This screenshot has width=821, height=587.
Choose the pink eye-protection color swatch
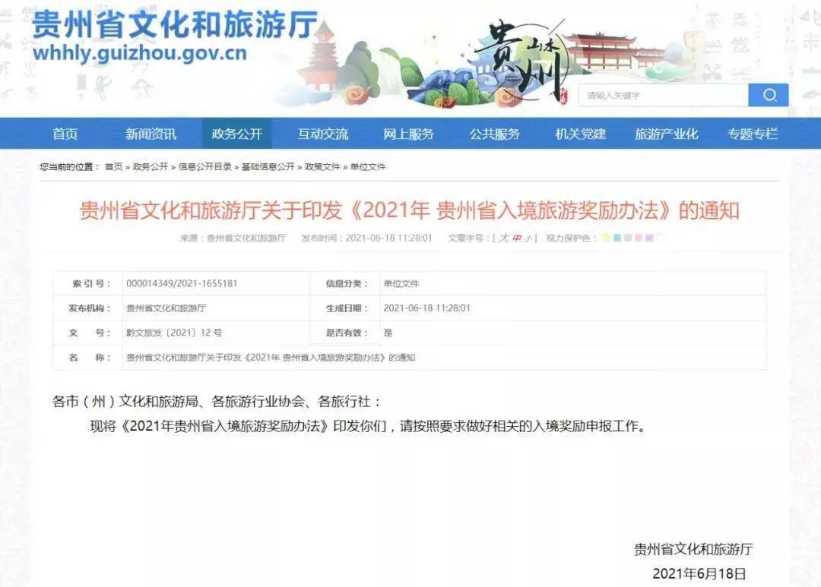coord(639,238)
